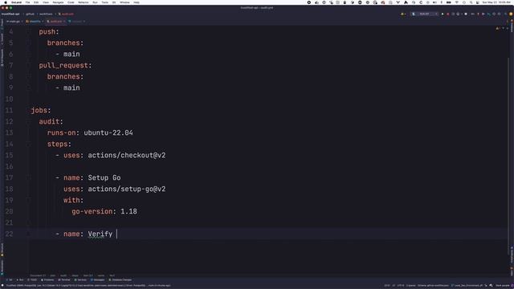Click line number 16 in the gutter
Image resolution: width=514 pixels, height=289 pixels.
(x=9, y=166)
